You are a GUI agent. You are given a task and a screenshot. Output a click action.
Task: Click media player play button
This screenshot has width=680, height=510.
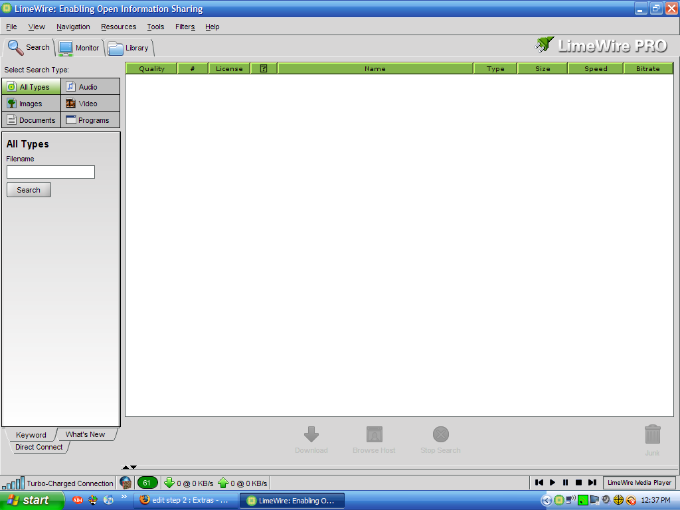point(552,482)
